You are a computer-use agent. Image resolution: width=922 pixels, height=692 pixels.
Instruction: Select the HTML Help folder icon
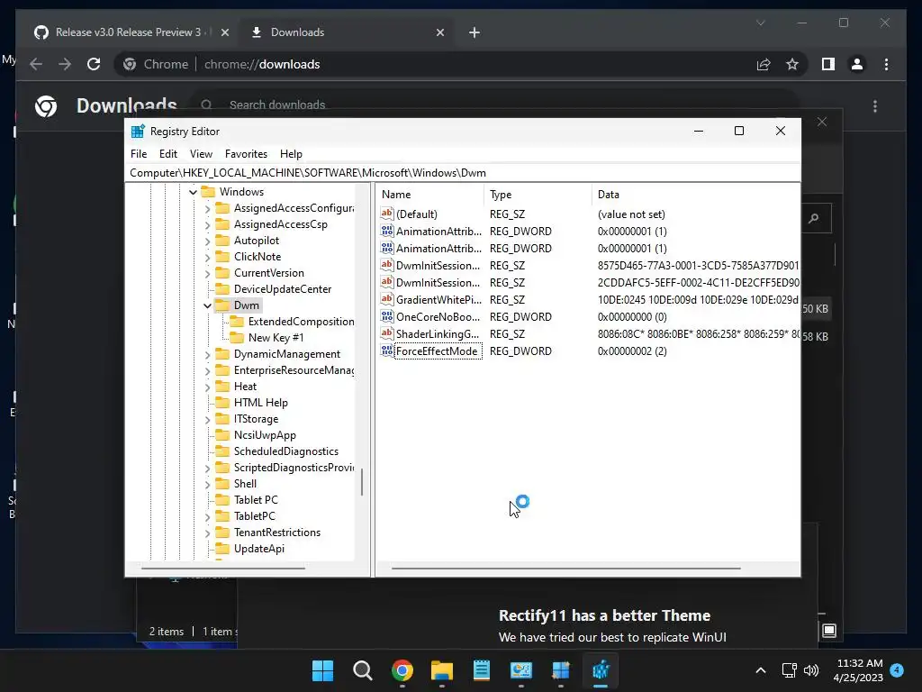tap(222, 403)
